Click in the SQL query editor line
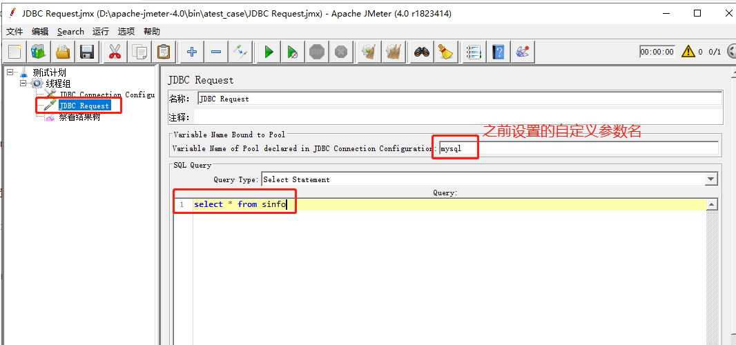This screenshot has width=736, height=345. (x=449, y=205)
